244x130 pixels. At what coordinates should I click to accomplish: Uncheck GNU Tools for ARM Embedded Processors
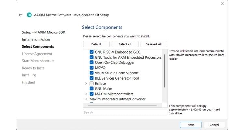pos(92,57)
